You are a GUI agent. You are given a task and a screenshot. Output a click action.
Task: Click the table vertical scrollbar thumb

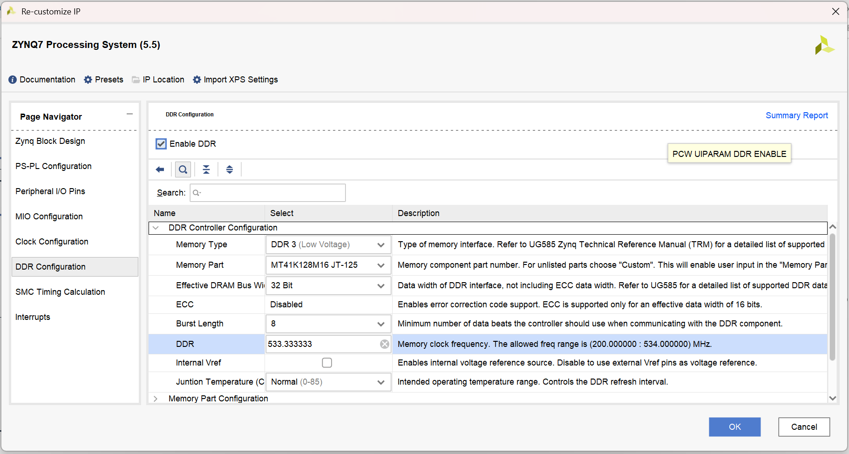click(833, 297)
